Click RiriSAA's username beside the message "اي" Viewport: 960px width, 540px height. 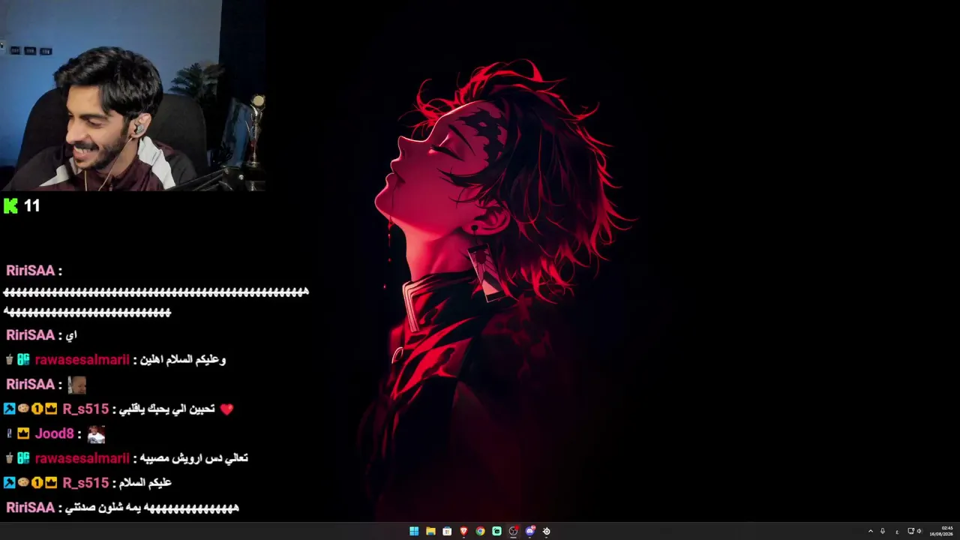[x=31, y=335]
